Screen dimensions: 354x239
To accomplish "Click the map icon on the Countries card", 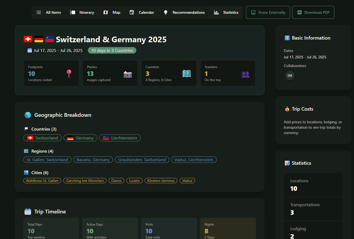I will [x=186, y=74].
